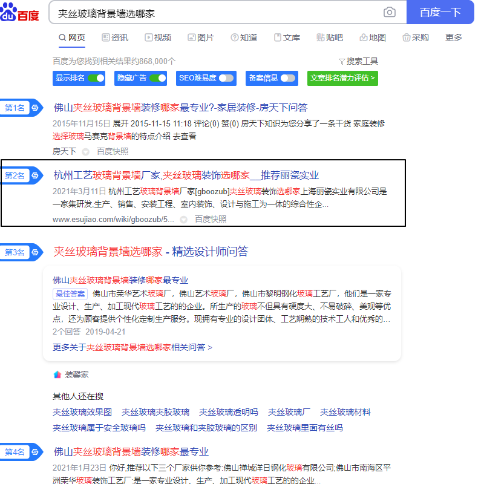Open the 地图 tab
The width and height of the screenshot is (484, 484).
[373, 38]
